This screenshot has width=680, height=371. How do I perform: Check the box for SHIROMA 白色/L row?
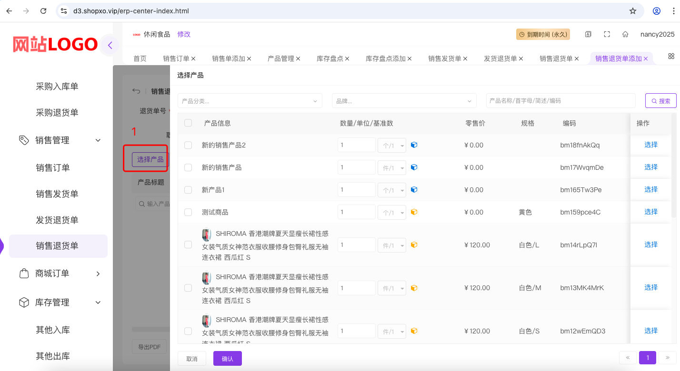coord(188,245)
